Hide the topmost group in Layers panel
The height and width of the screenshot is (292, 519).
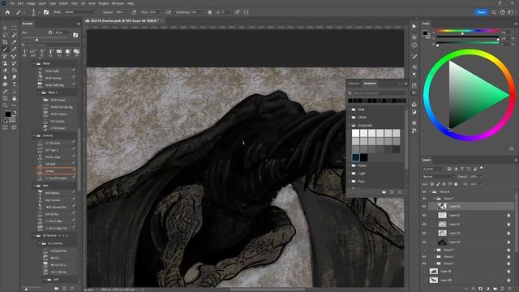424,191
